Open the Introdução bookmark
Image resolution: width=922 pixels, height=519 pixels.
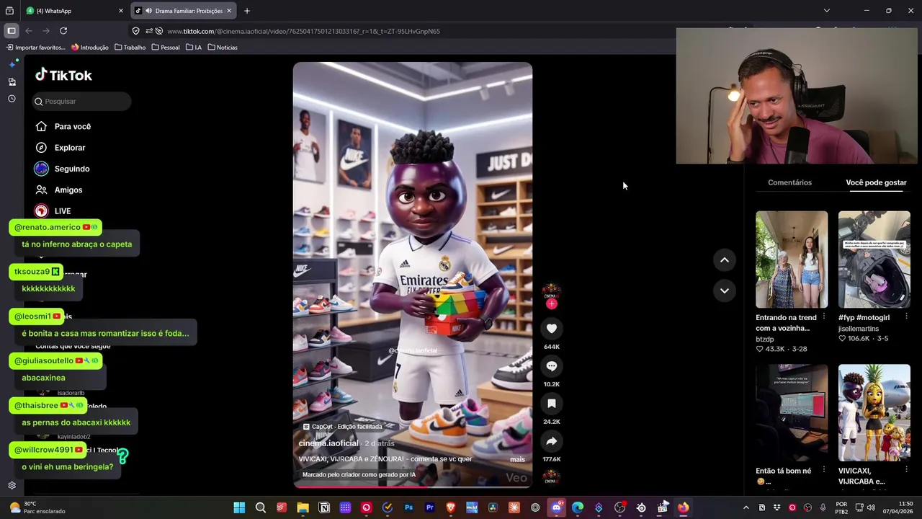(90, 48)
